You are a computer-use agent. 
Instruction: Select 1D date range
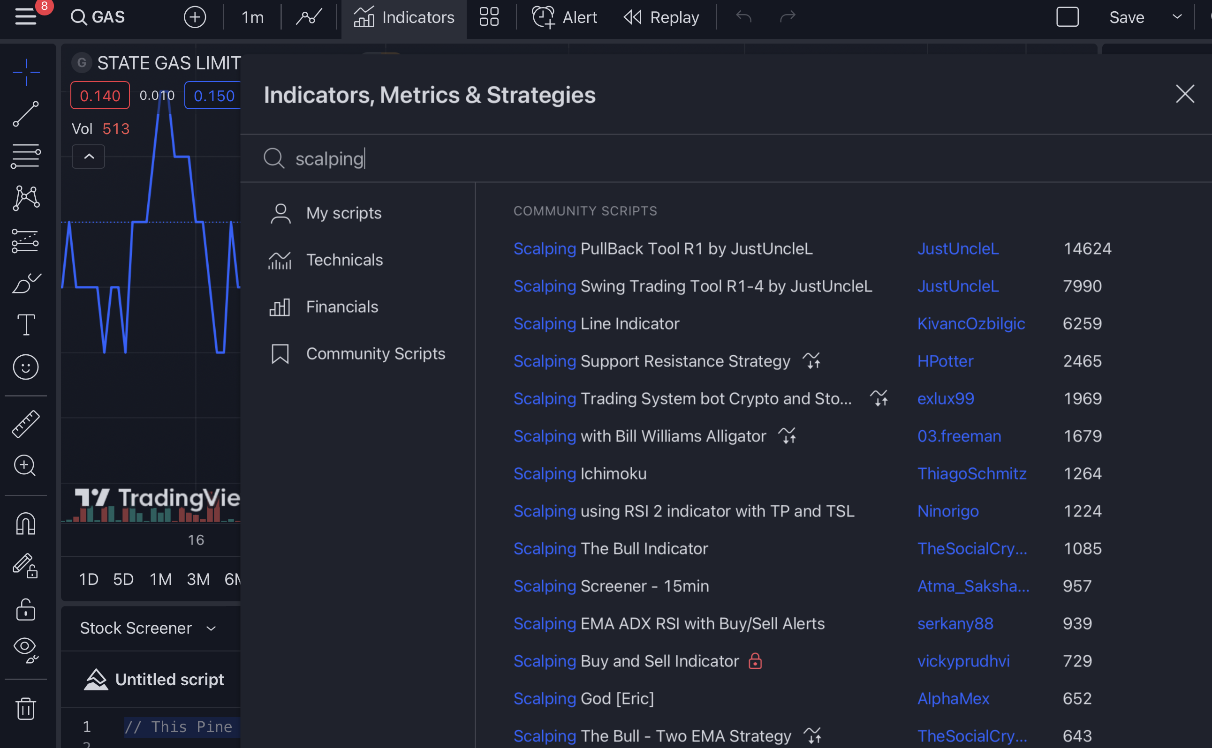point(89,579)
